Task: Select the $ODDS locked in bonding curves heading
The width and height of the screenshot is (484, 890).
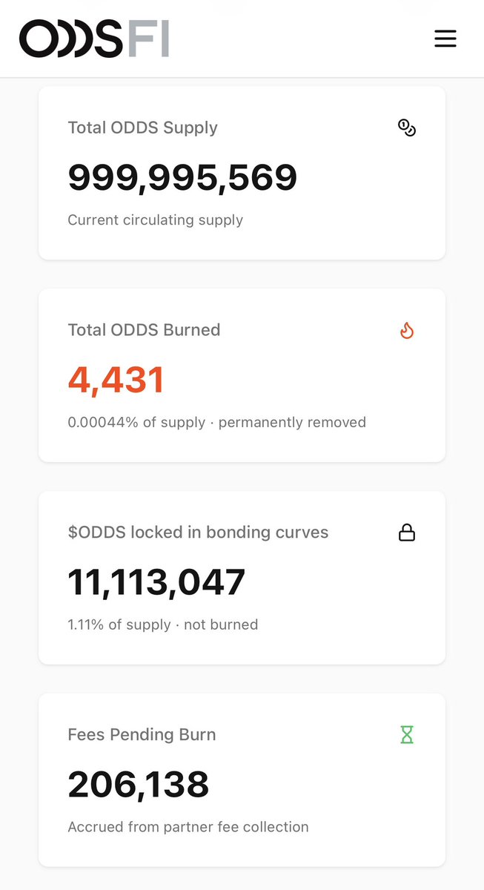Action: [x=198, y=533]
